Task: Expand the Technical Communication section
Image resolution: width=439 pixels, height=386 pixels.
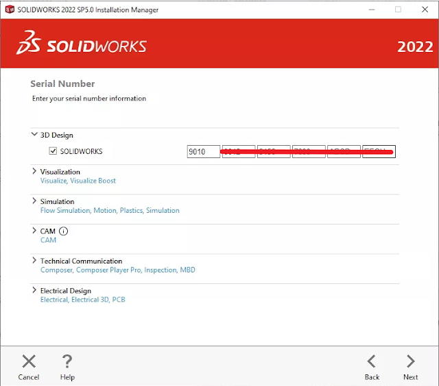Action: click(34, 260)
